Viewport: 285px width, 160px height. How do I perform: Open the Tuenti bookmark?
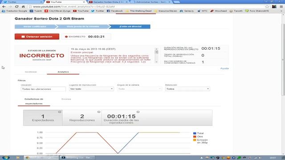(36, 11)
